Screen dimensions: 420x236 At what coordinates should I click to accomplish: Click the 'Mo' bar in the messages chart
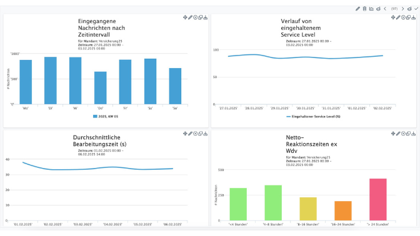tap(26, 82)
